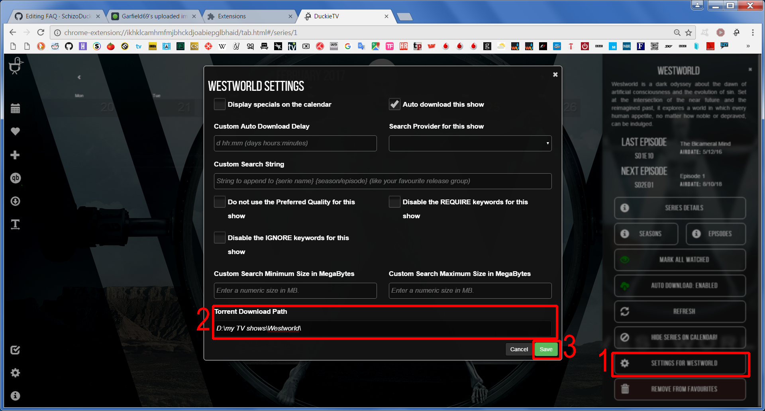
Task: Open DuckieTV settings gear in sidebar
Action: pyautogui.click(x=15, y=373)
